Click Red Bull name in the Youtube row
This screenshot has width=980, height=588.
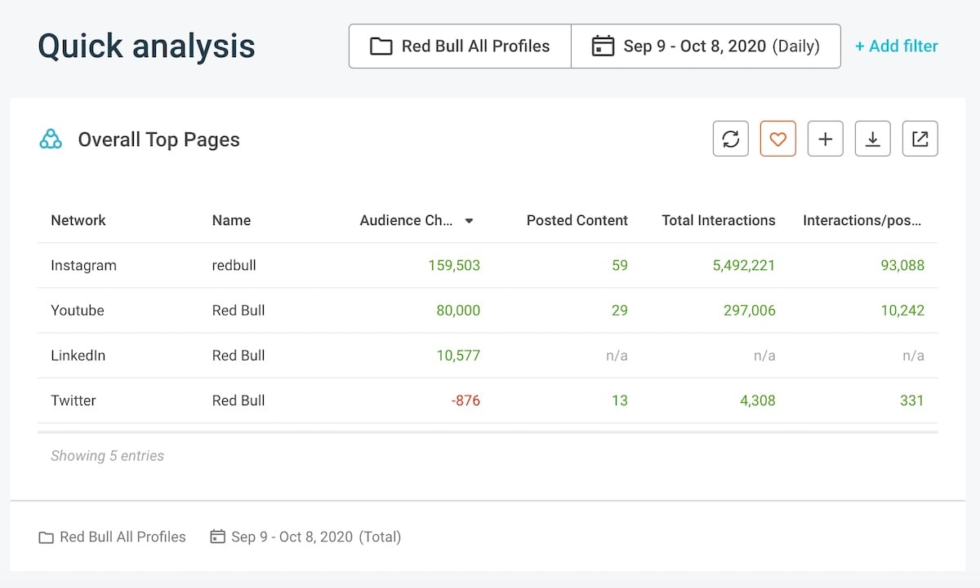click(x=238, y=310)
